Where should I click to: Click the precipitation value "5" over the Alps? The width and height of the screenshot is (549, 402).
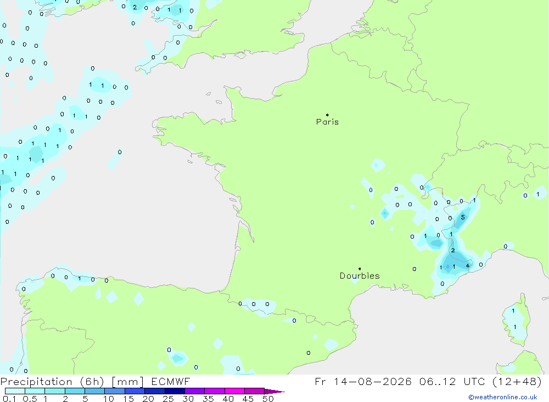(463, 217)
